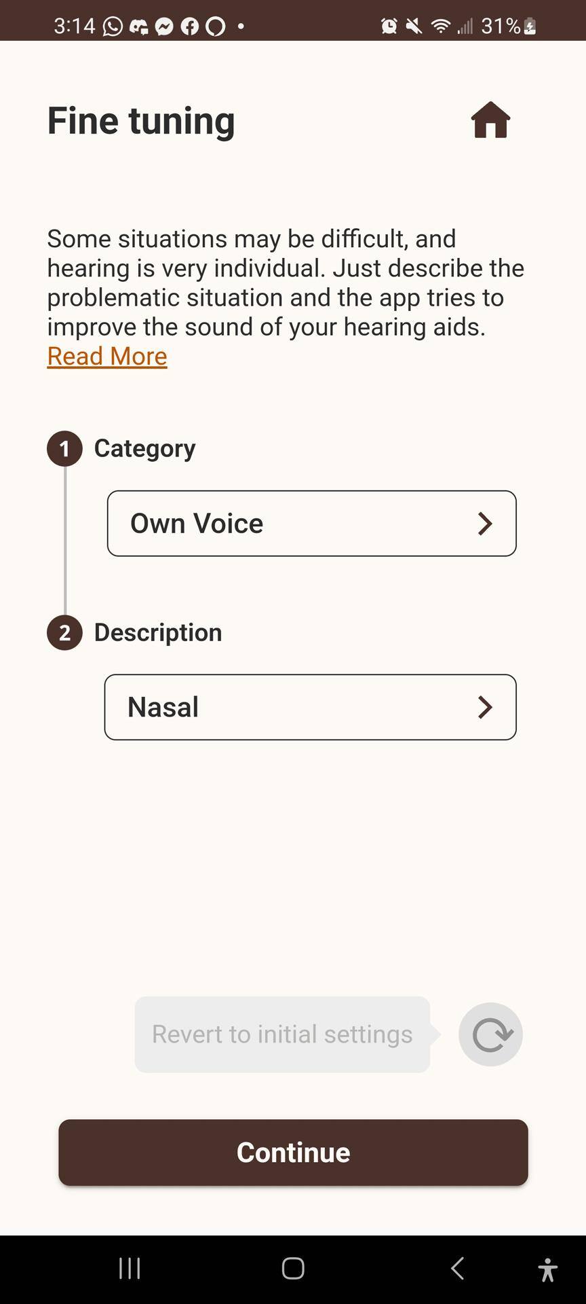This screenshot has height=1304, width=586.
Task: Tap the Home icon
Action: 490,120
